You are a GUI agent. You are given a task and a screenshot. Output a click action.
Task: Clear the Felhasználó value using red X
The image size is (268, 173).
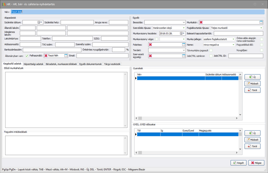(x=46, y=56)
